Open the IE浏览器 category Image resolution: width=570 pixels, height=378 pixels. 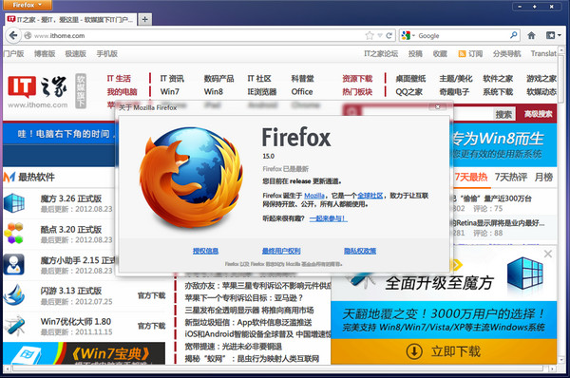[262, 91]
